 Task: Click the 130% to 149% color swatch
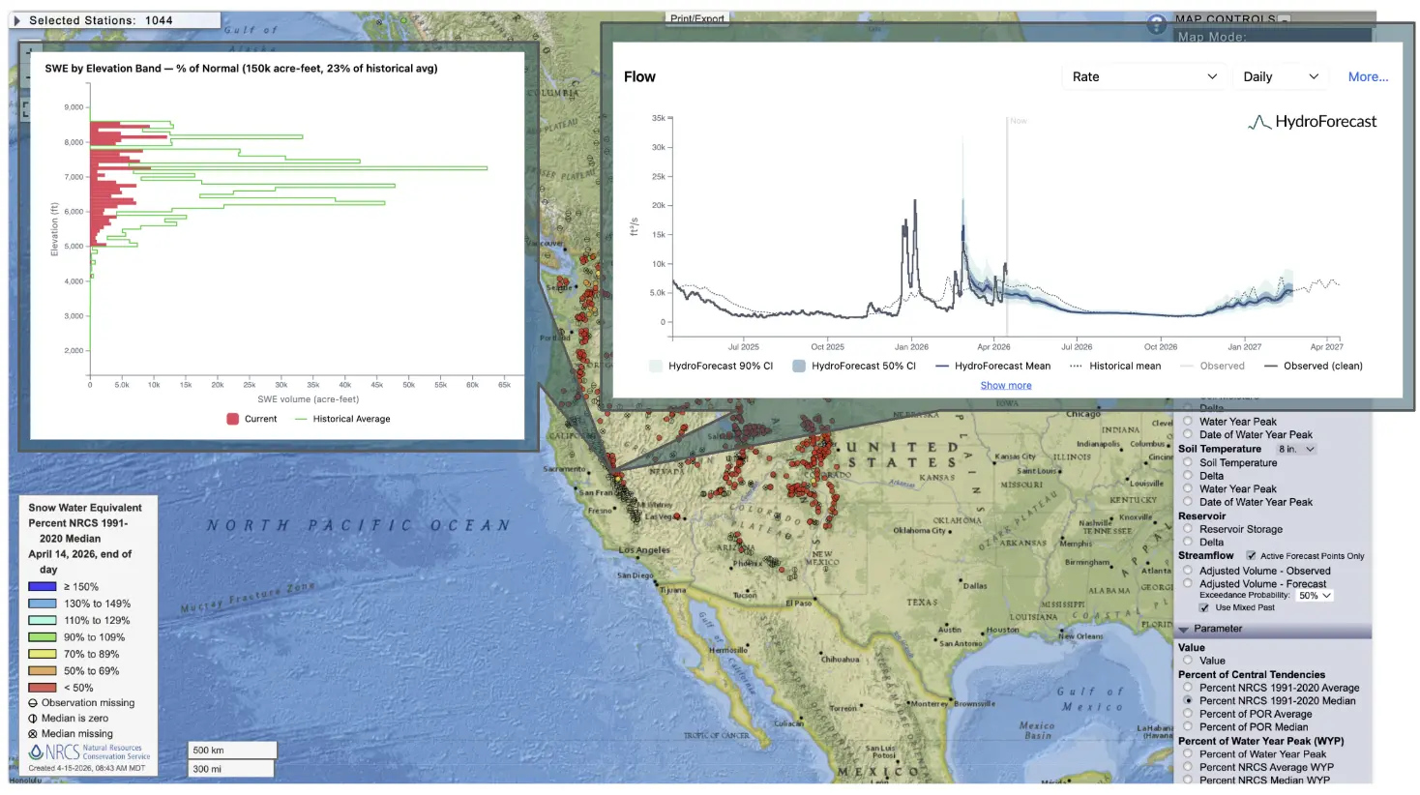[x=43, y=604]
